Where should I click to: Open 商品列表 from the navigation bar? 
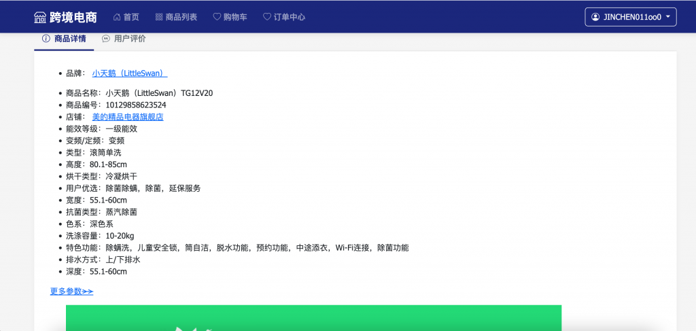176,17
